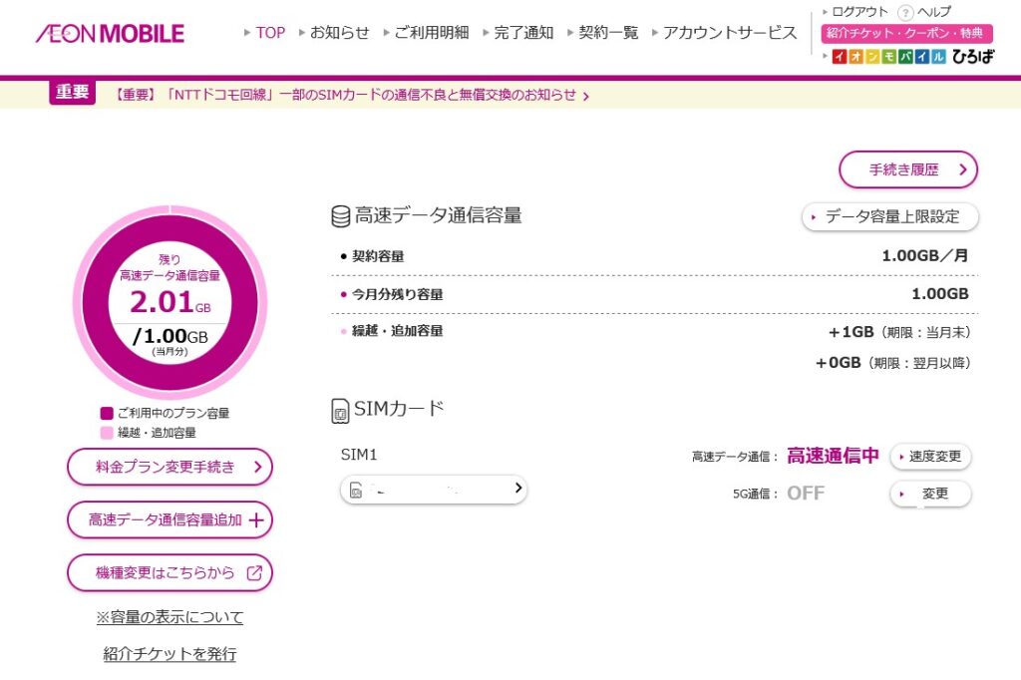The image size is (1021, 680).
Task: Click the plus icon on 高速データ通信容量追加
Action: pyautogui.click(x=256, y=519)
